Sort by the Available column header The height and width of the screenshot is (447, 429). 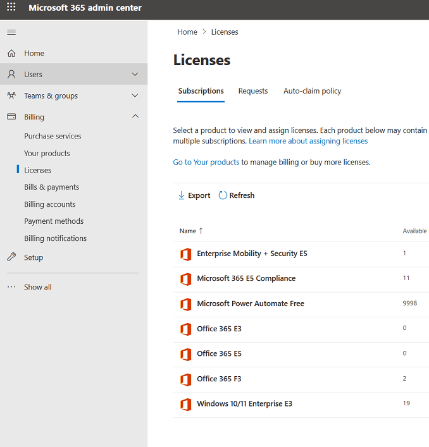pyautogui.click(x=414, y=231)
